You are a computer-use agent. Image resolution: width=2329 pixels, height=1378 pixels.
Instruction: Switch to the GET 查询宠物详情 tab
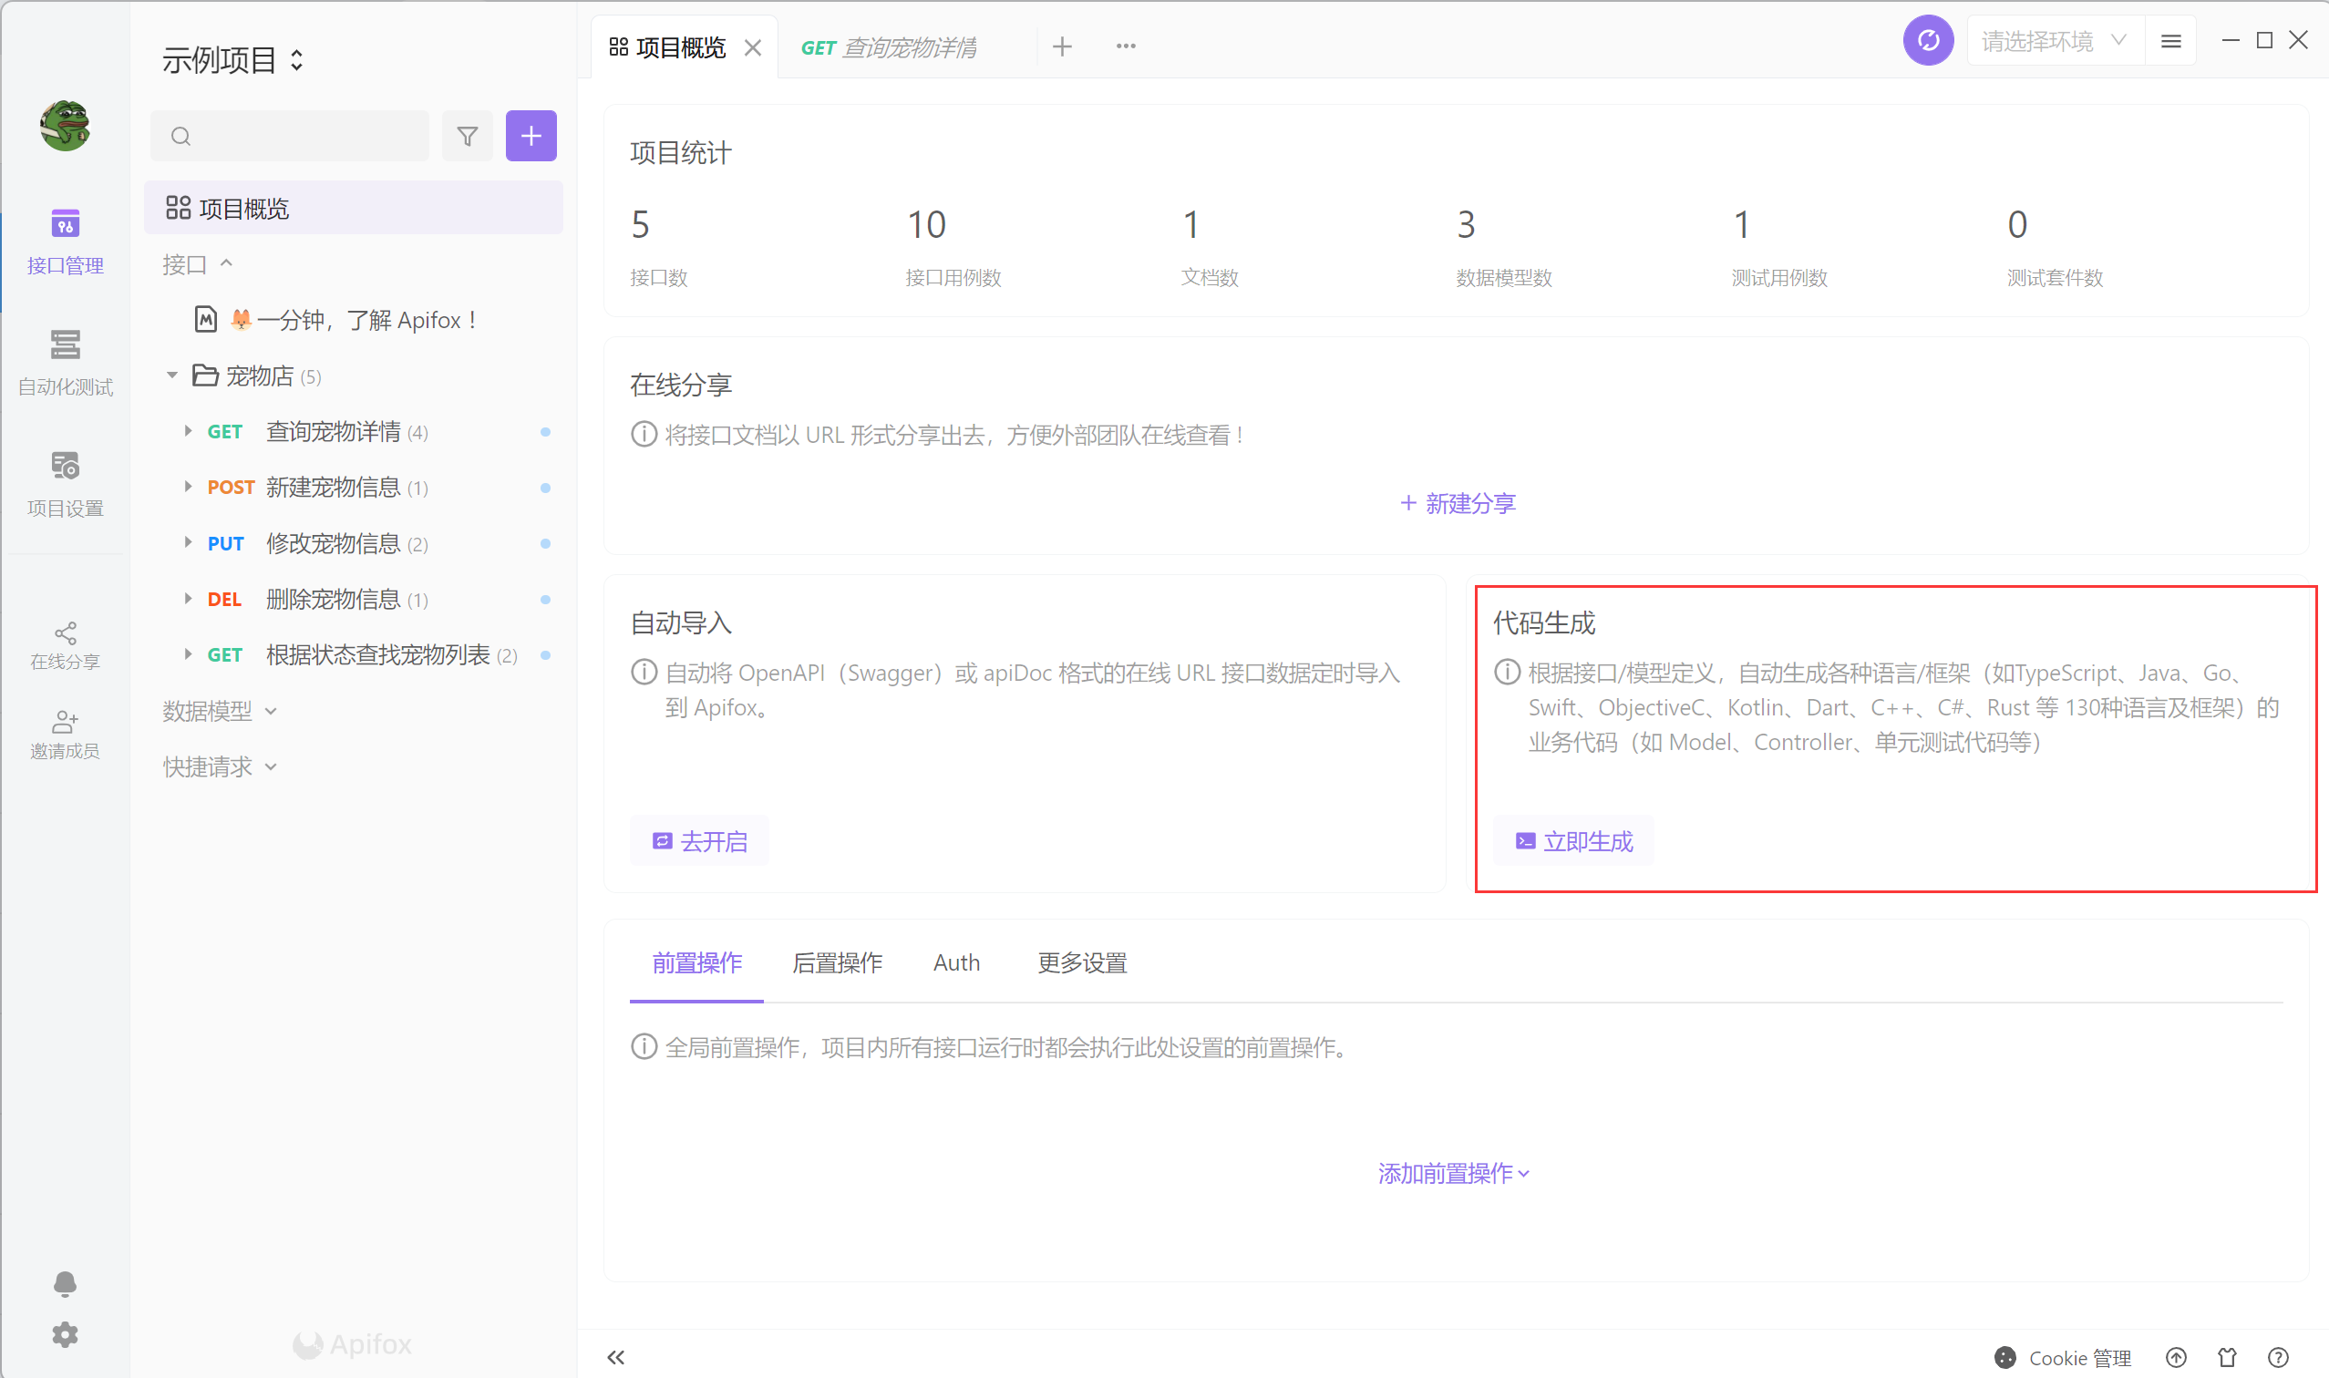(x=888, y=47)
